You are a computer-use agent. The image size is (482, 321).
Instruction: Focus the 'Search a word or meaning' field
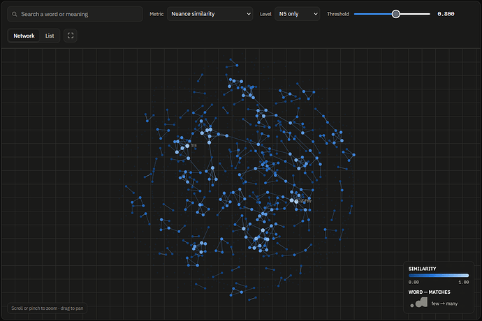[75, 14]
